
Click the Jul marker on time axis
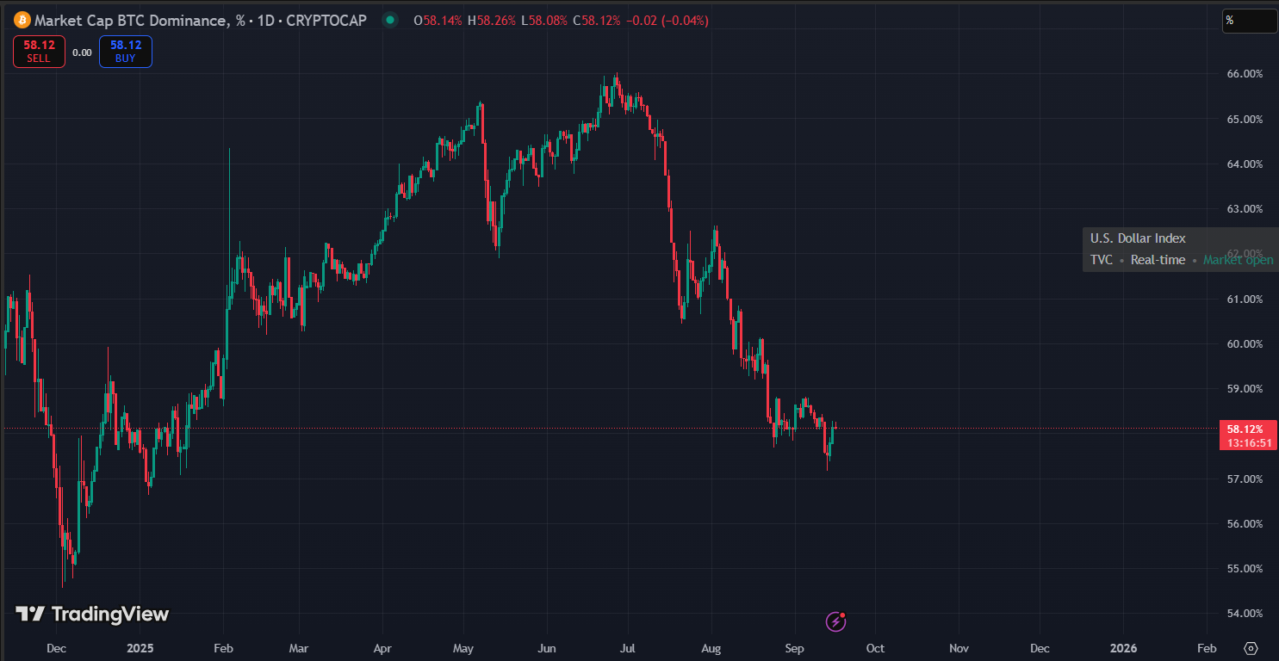click(x=627, y=648)
